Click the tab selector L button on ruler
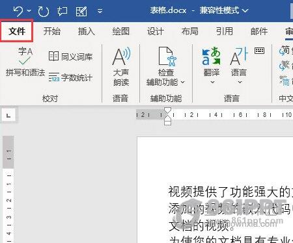This screenshot has height=243, width=293. click(x=8, y=116)
